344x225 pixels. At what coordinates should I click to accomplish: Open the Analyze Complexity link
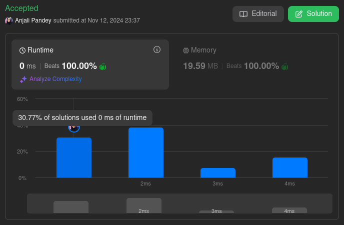click(x=55, y=79)
